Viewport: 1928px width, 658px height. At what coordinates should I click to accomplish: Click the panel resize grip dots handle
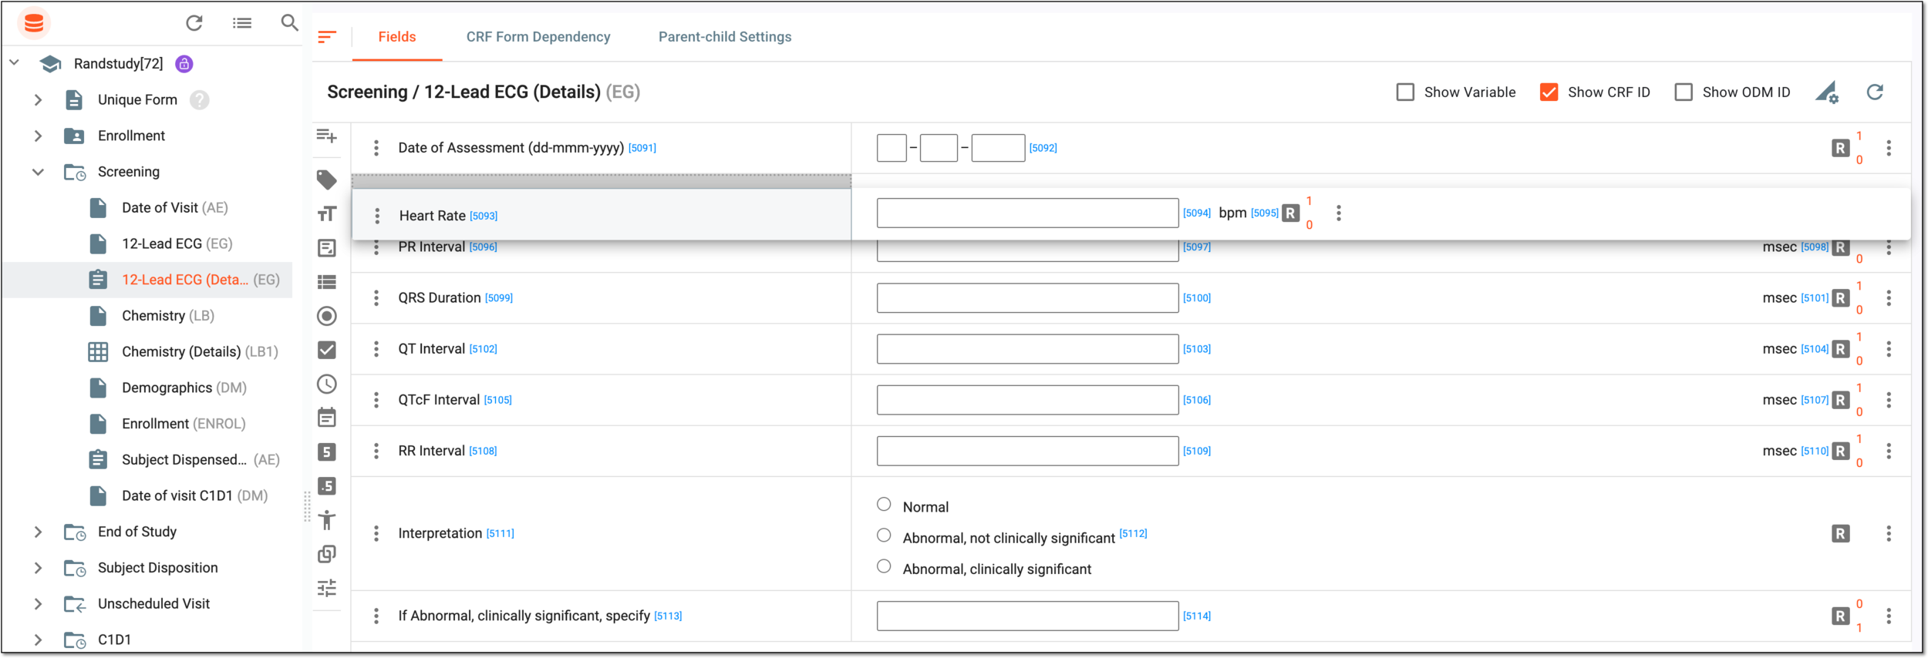click(307, 507)
